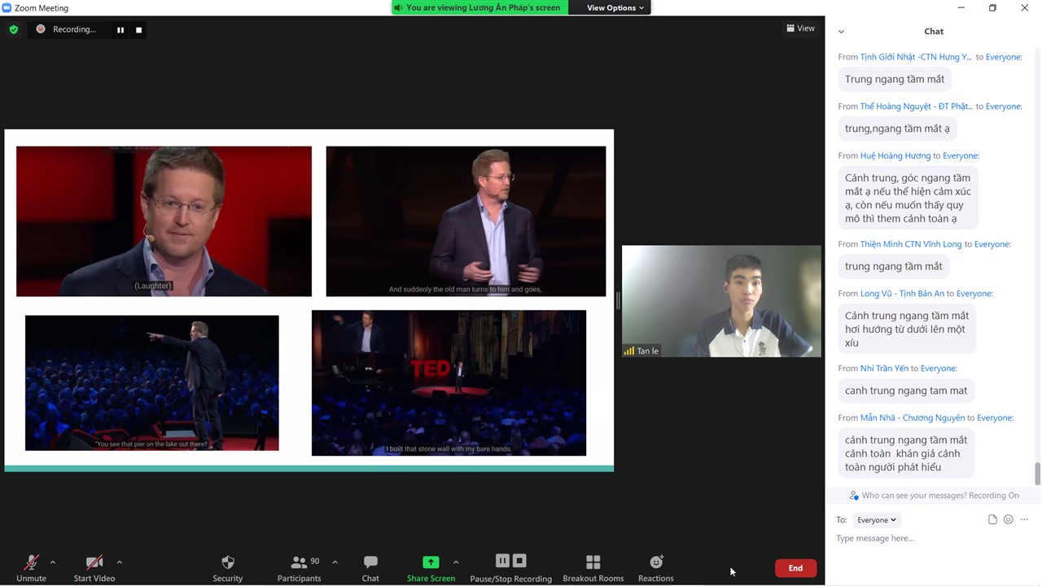1042x586 pixels.
Task: Click the divider handle between screen and video
Action: coord(618,301)
